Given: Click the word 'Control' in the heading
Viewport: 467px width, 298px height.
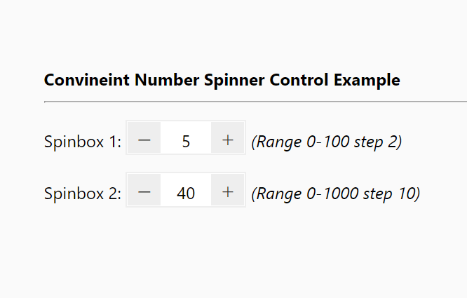Looking at the screenshot, I should 299,80.
